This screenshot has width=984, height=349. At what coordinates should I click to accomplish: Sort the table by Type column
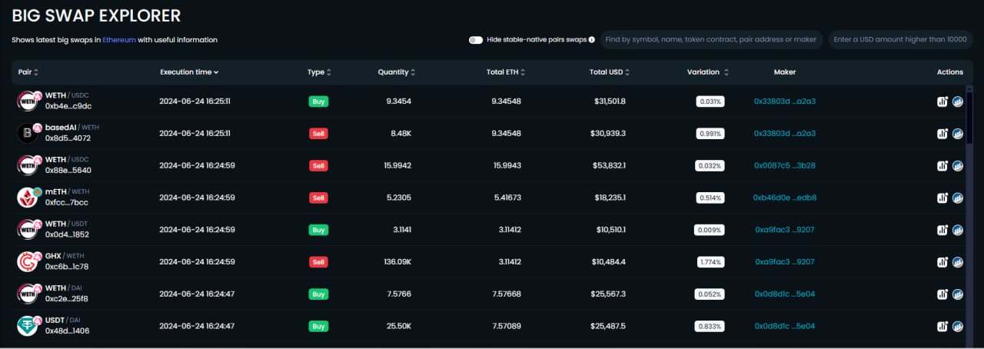319,72
